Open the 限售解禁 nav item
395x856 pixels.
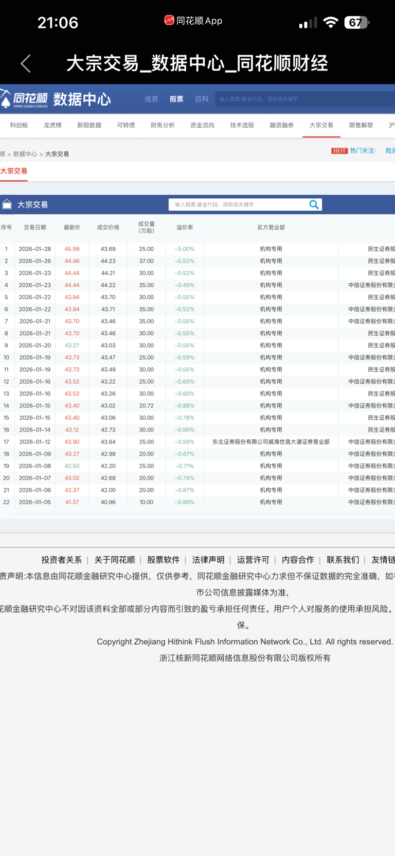coord(361,125)
